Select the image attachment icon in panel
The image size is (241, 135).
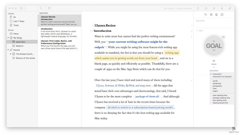[222, 15]
